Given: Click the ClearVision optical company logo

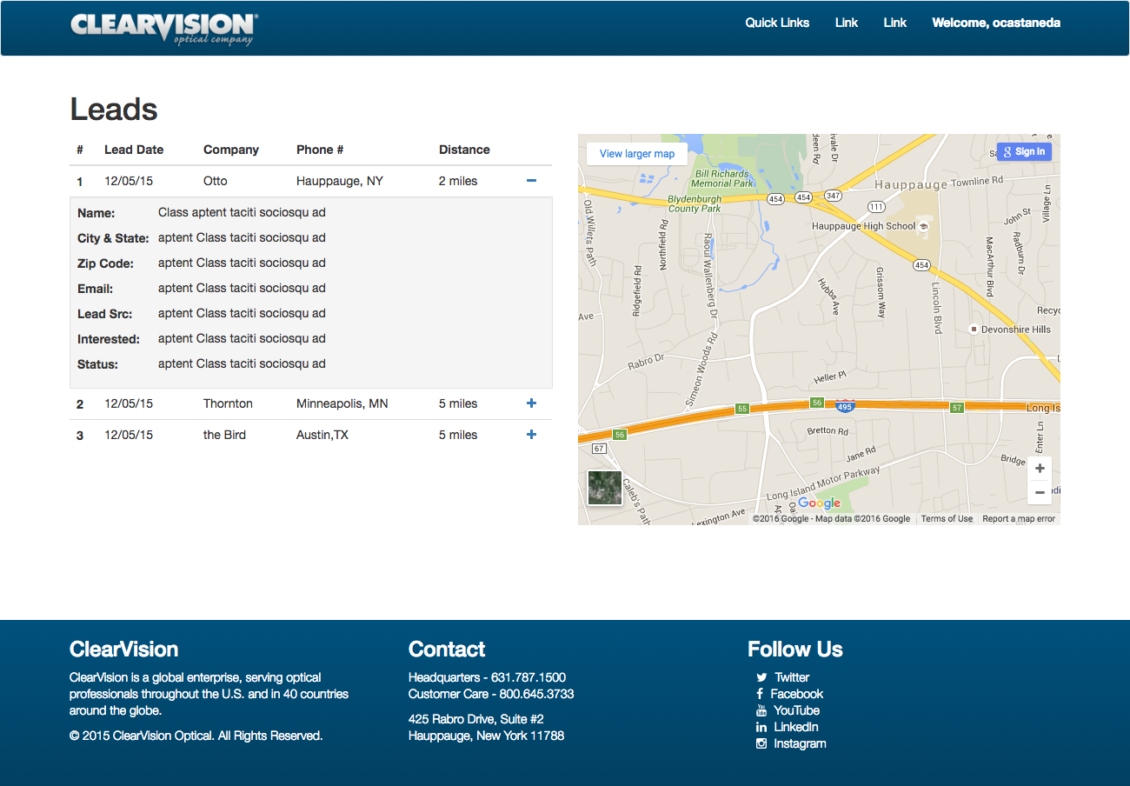Looking at the screenshot, I should (163, 28).
